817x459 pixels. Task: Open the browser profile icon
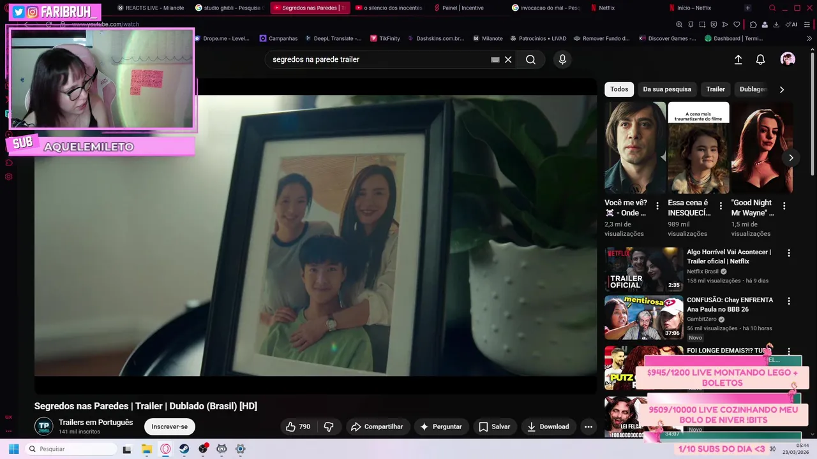pos(765,25)
